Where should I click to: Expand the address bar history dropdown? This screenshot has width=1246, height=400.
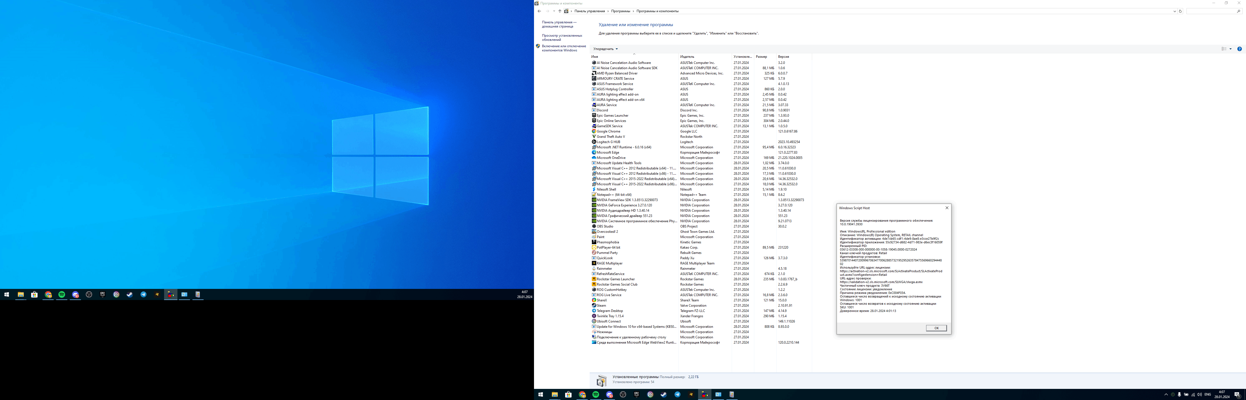(x=1175, y=11)
